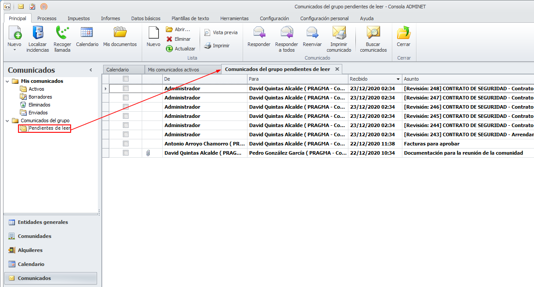The width and height of the screenshot is (534, 287).
Task: Sort by the De column header
Action: point(204,79)
